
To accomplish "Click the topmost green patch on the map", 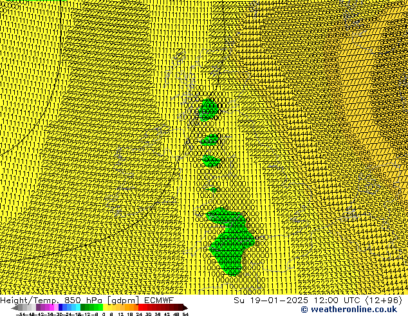I will click(x=208, y=110).
